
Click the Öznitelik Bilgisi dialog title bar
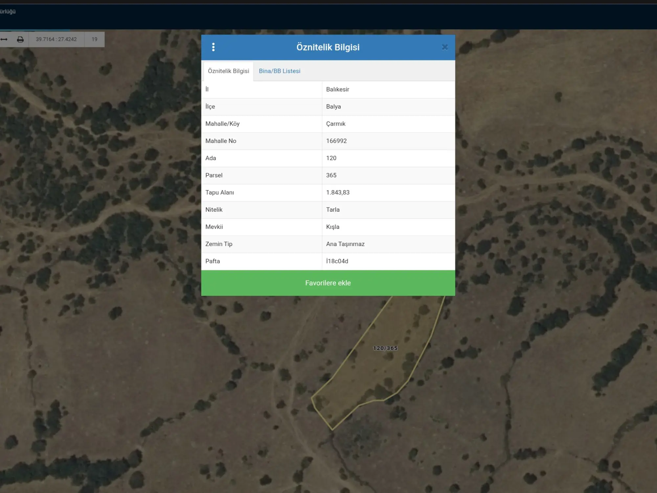click(328, 47)
